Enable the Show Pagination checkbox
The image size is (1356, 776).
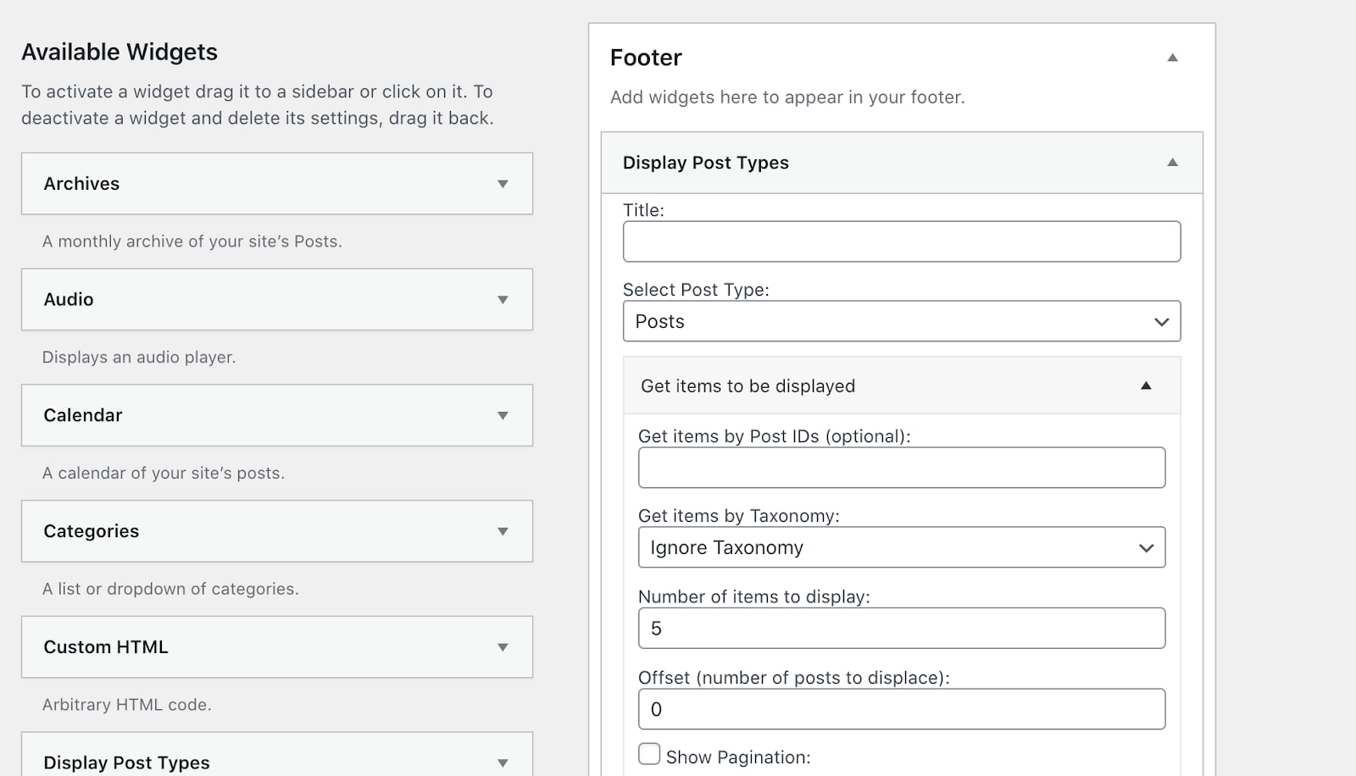(649, 753)
